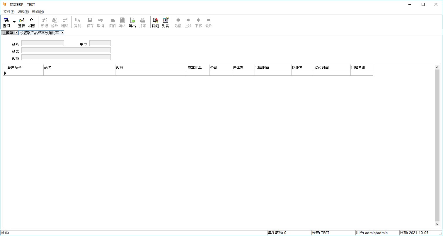Click the 联产品号 column header

(x=25, y=67)
